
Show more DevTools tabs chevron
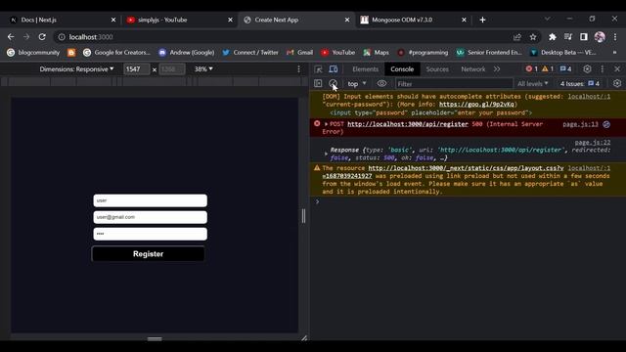497,69
